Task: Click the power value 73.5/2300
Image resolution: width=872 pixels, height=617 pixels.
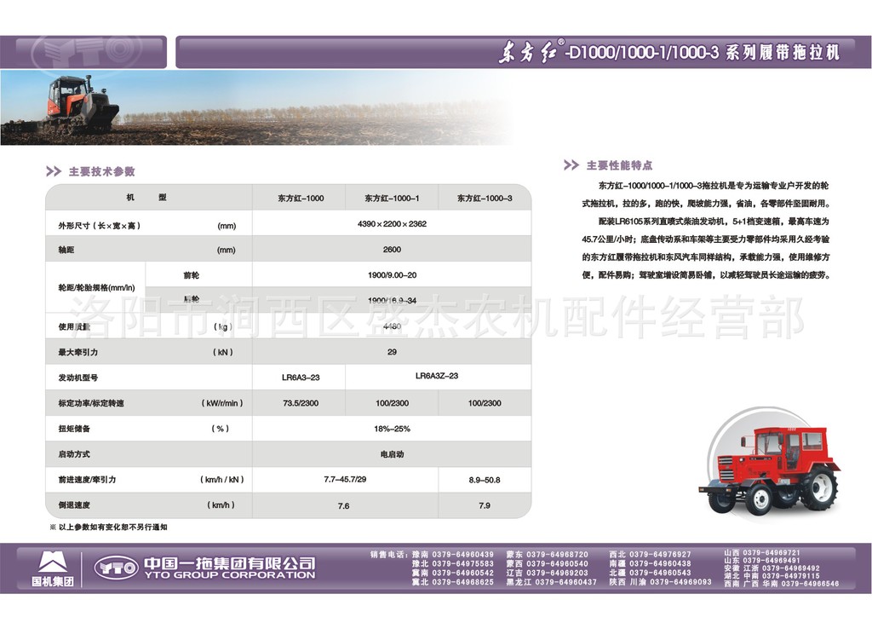Action: [x=301, y=403]
